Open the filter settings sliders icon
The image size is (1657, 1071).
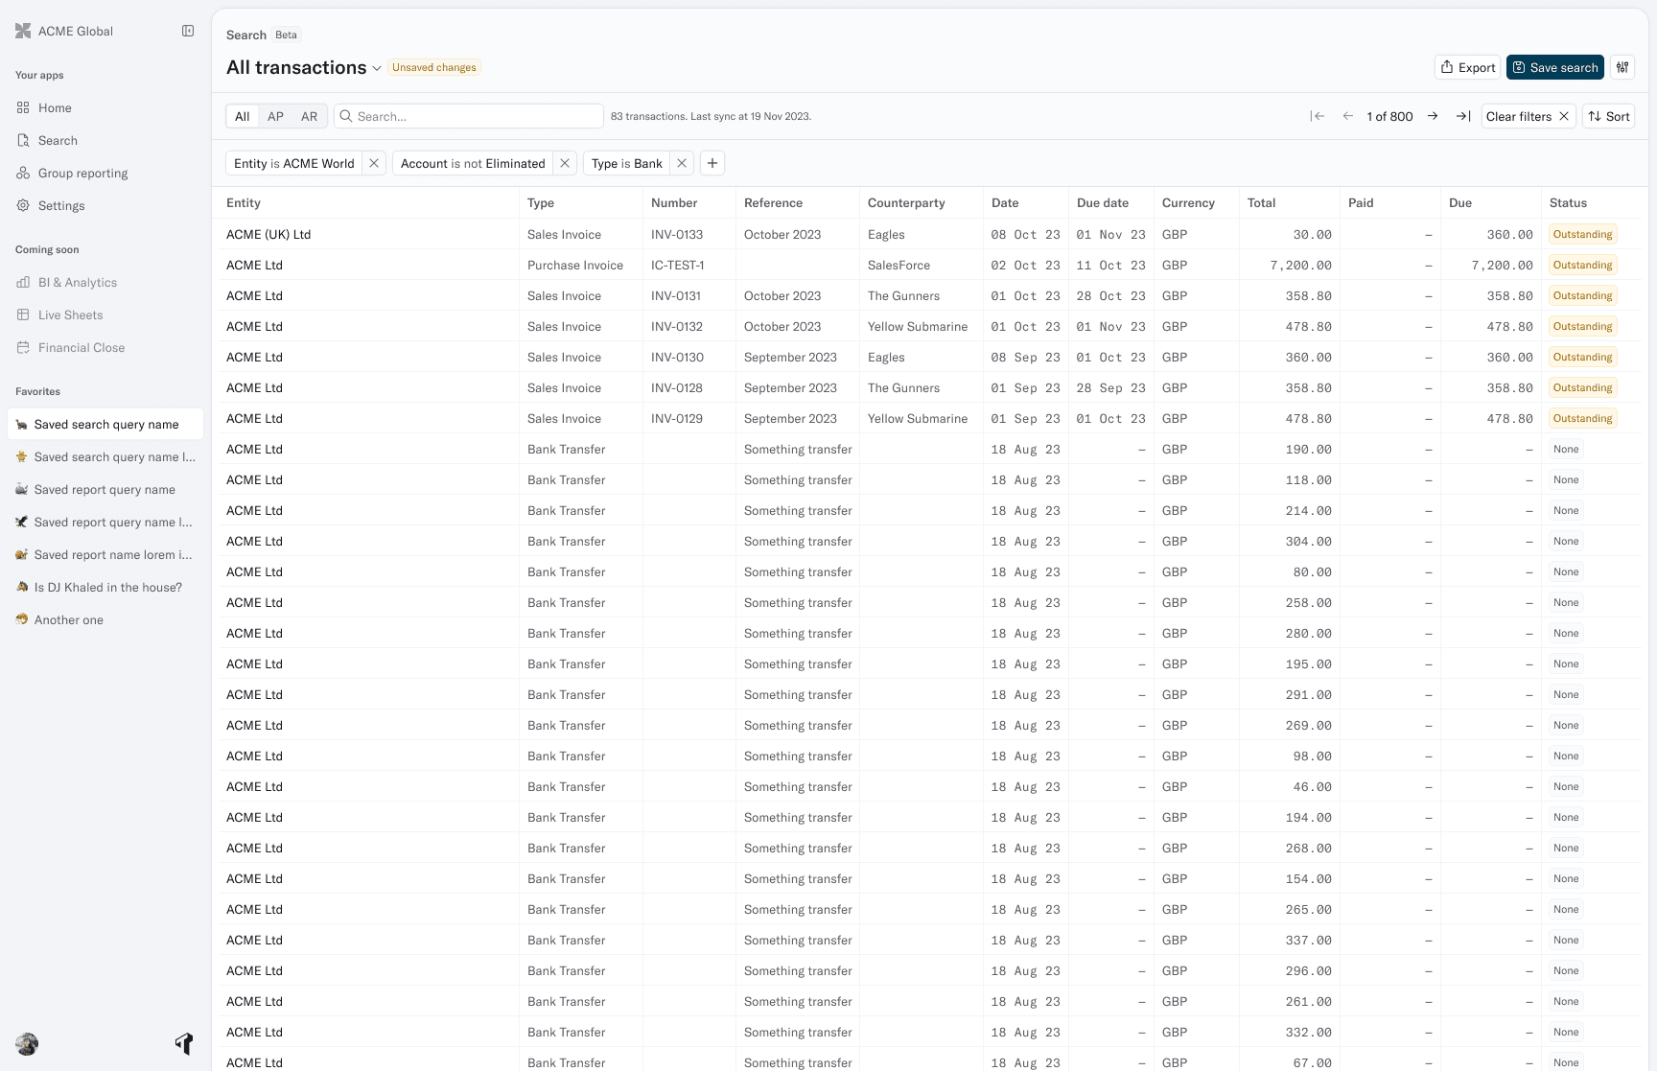click(x=1622, y=67)
